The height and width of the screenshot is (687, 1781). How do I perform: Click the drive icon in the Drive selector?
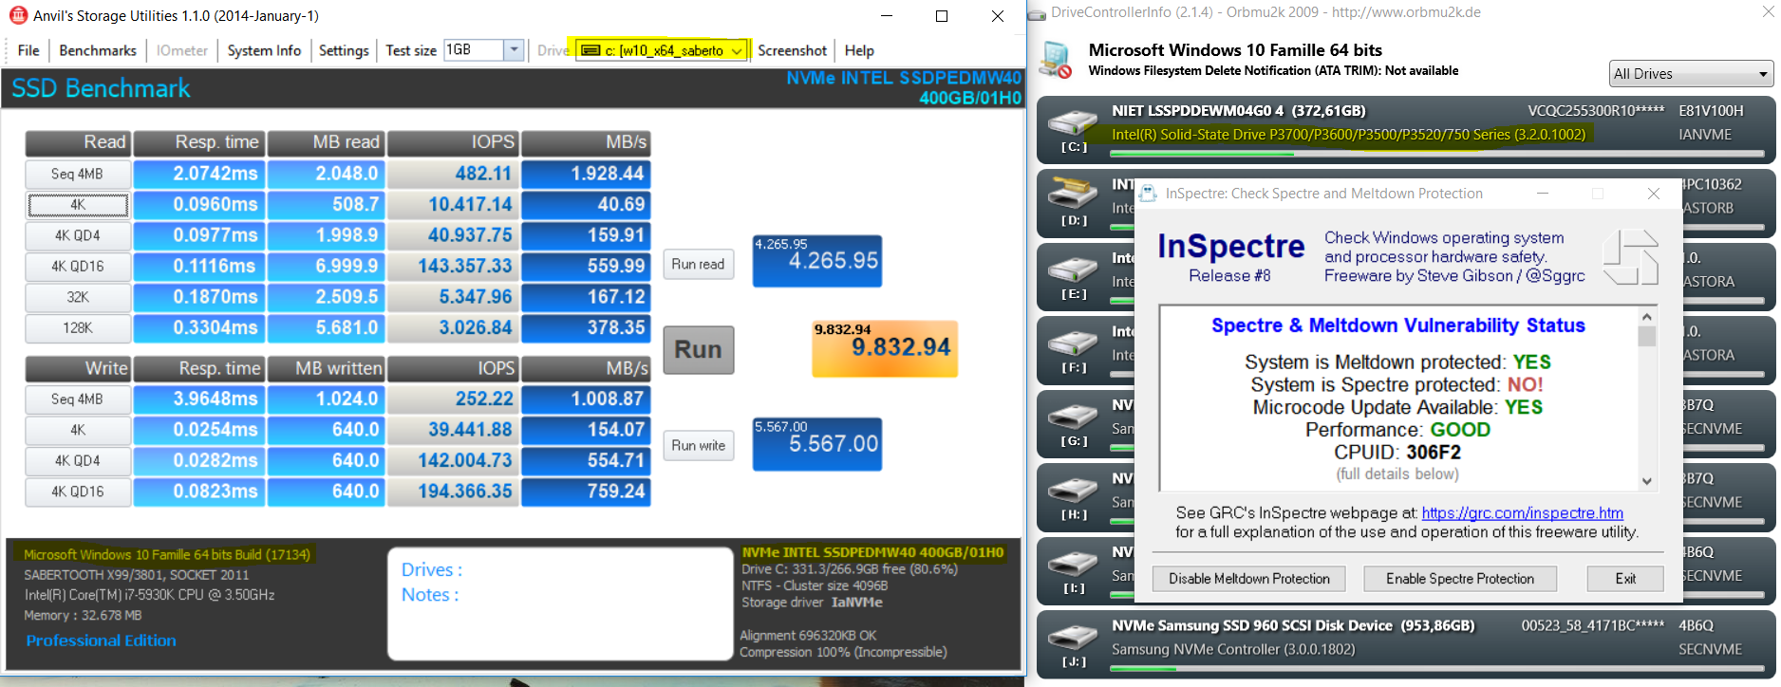[591, 50]
